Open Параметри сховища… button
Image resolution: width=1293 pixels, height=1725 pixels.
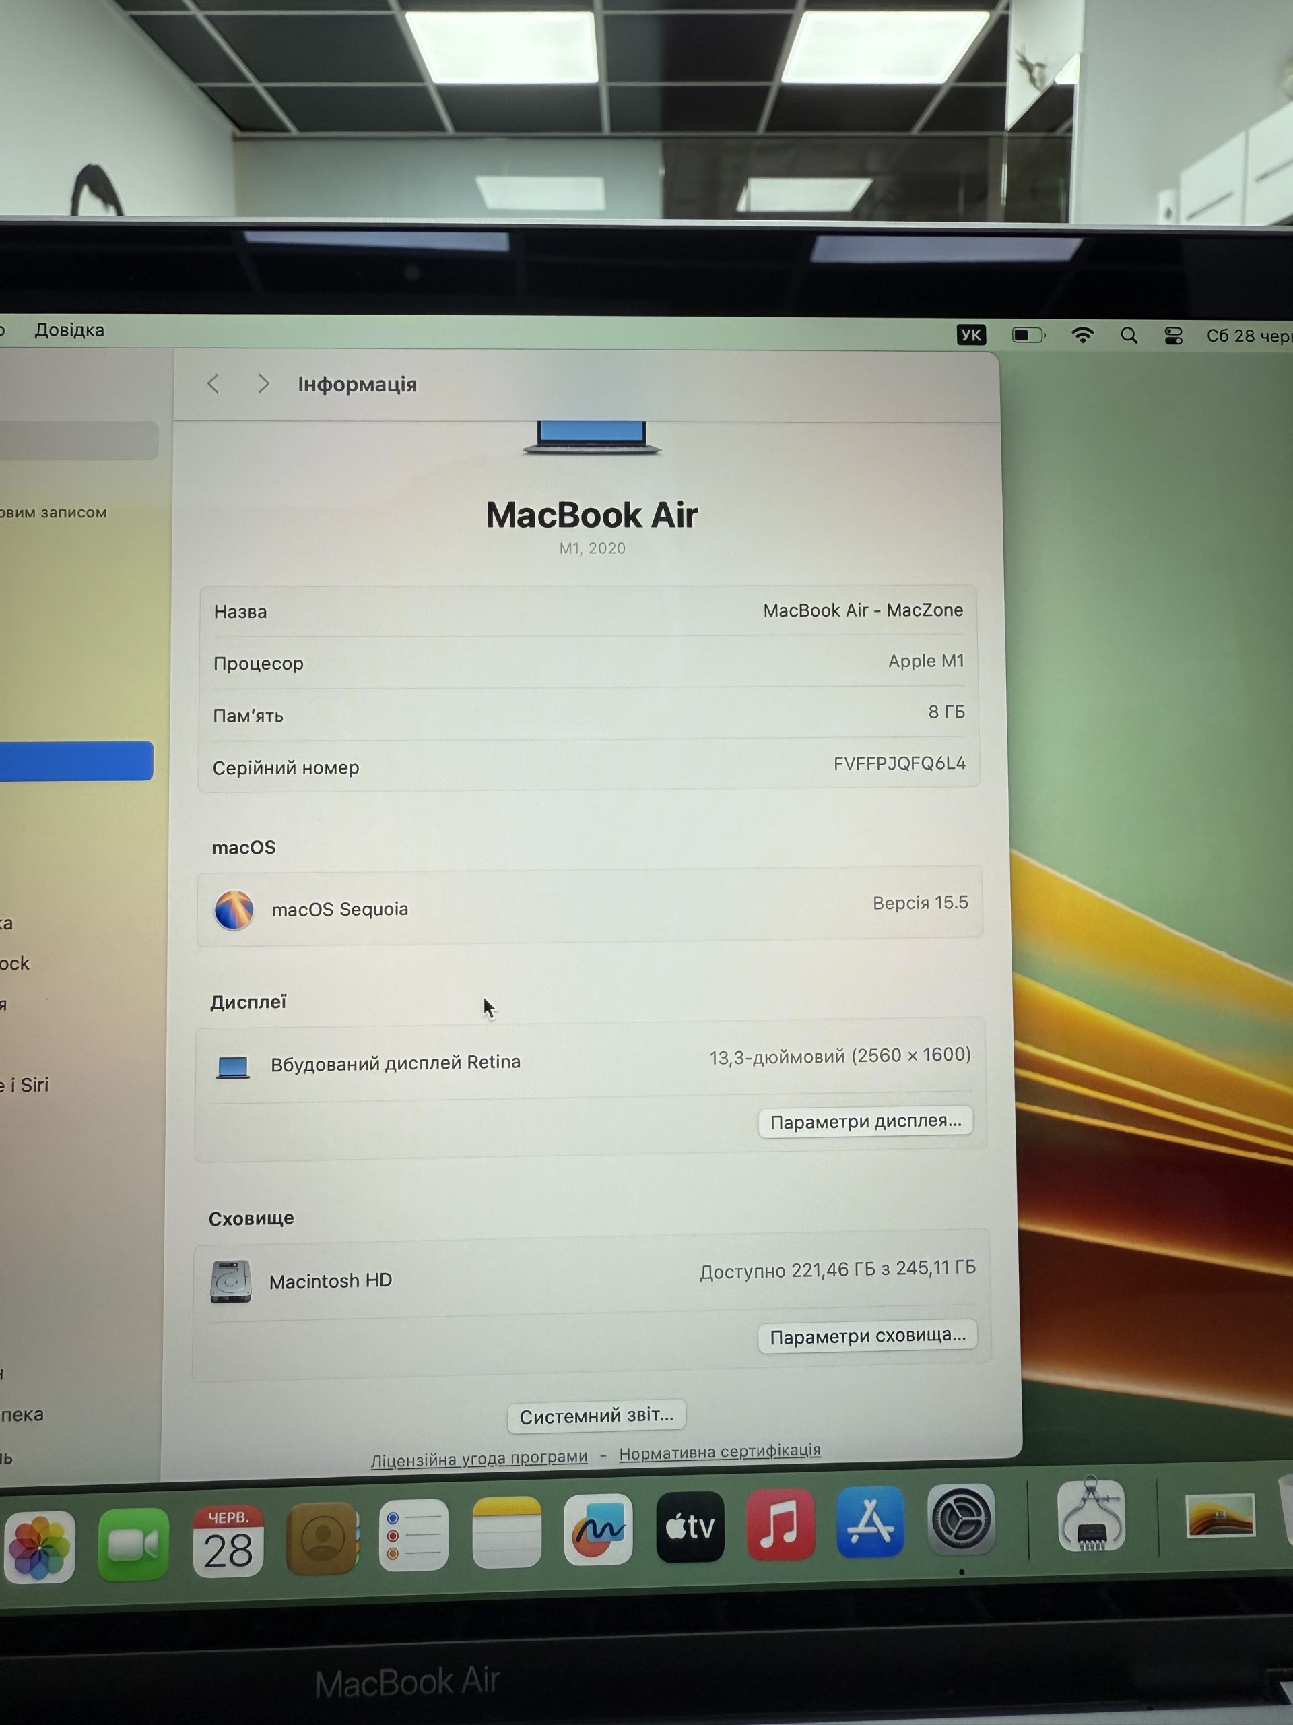[867, 1337]
